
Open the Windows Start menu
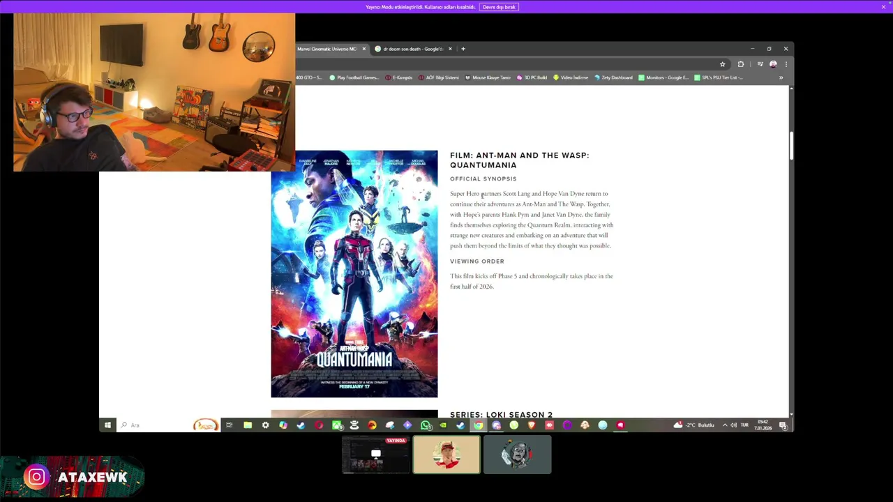(107, 425)
